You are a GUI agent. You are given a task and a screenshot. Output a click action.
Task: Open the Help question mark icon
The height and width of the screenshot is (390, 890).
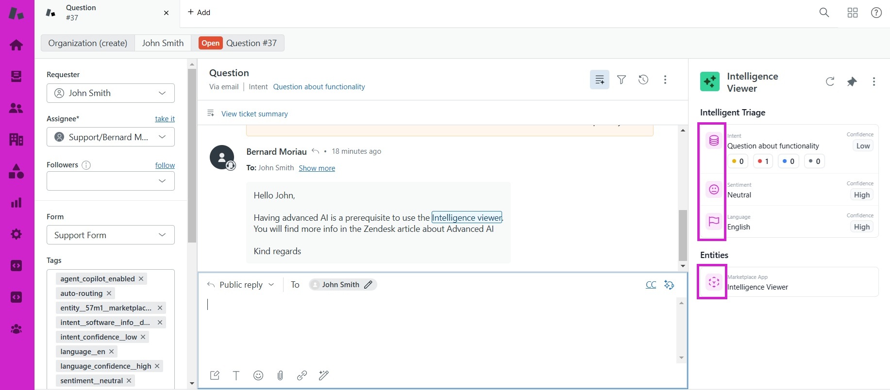(876, 13)
